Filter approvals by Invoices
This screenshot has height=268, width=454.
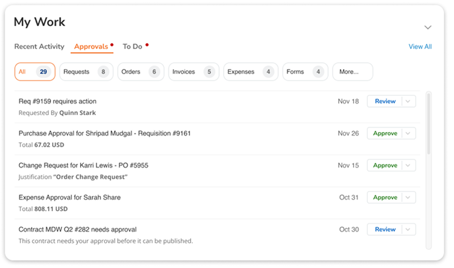[x=193, y=72]
